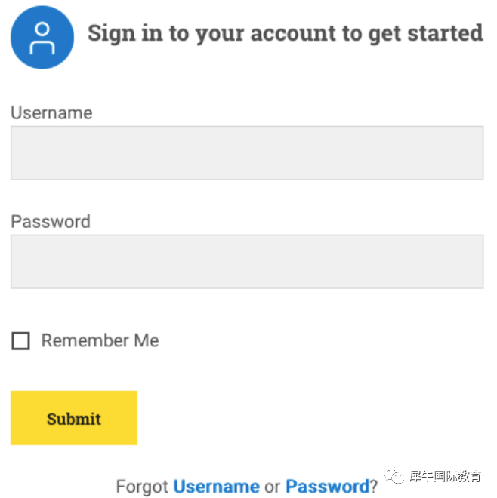497x498 pixels.
Task: Click the question mark after Password link
Action: (x=374, y=486)
